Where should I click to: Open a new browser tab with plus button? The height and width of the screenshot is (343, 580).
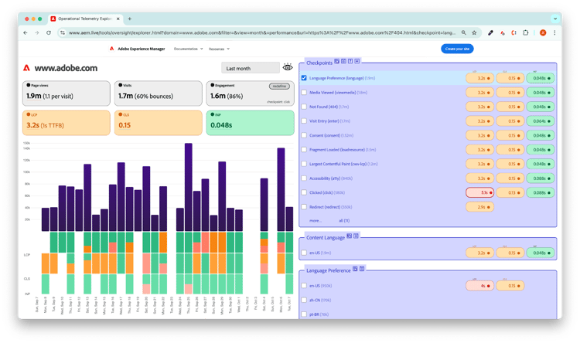pos(129,18)
